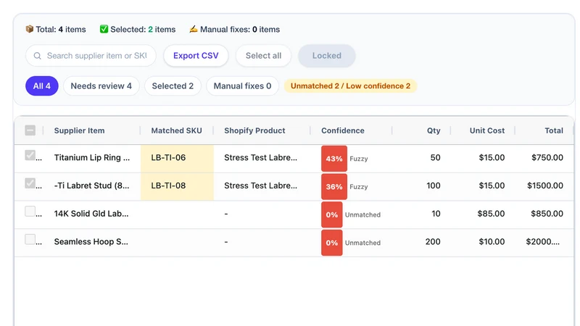Click the writing hand icon beside Manual fixes
This screenshot has width=580, height=326.
194,29
